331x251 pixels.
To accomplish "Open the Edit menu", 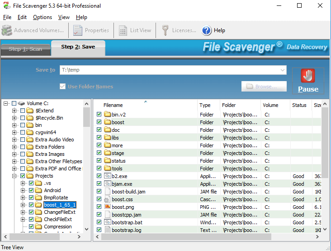I will (22, 17).
